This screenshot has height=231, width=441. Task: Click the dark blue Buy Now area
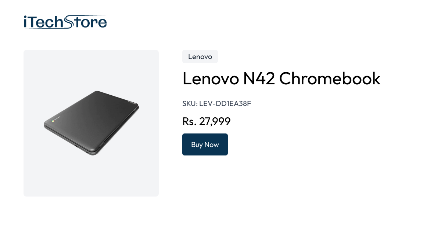pyautogui.click(x=205, y=144)
